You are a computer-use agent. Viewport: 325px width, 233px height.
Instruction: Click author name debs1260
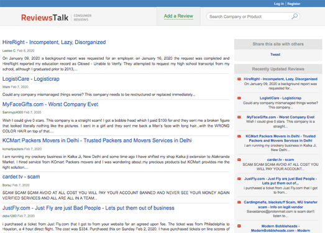point(9,216)
